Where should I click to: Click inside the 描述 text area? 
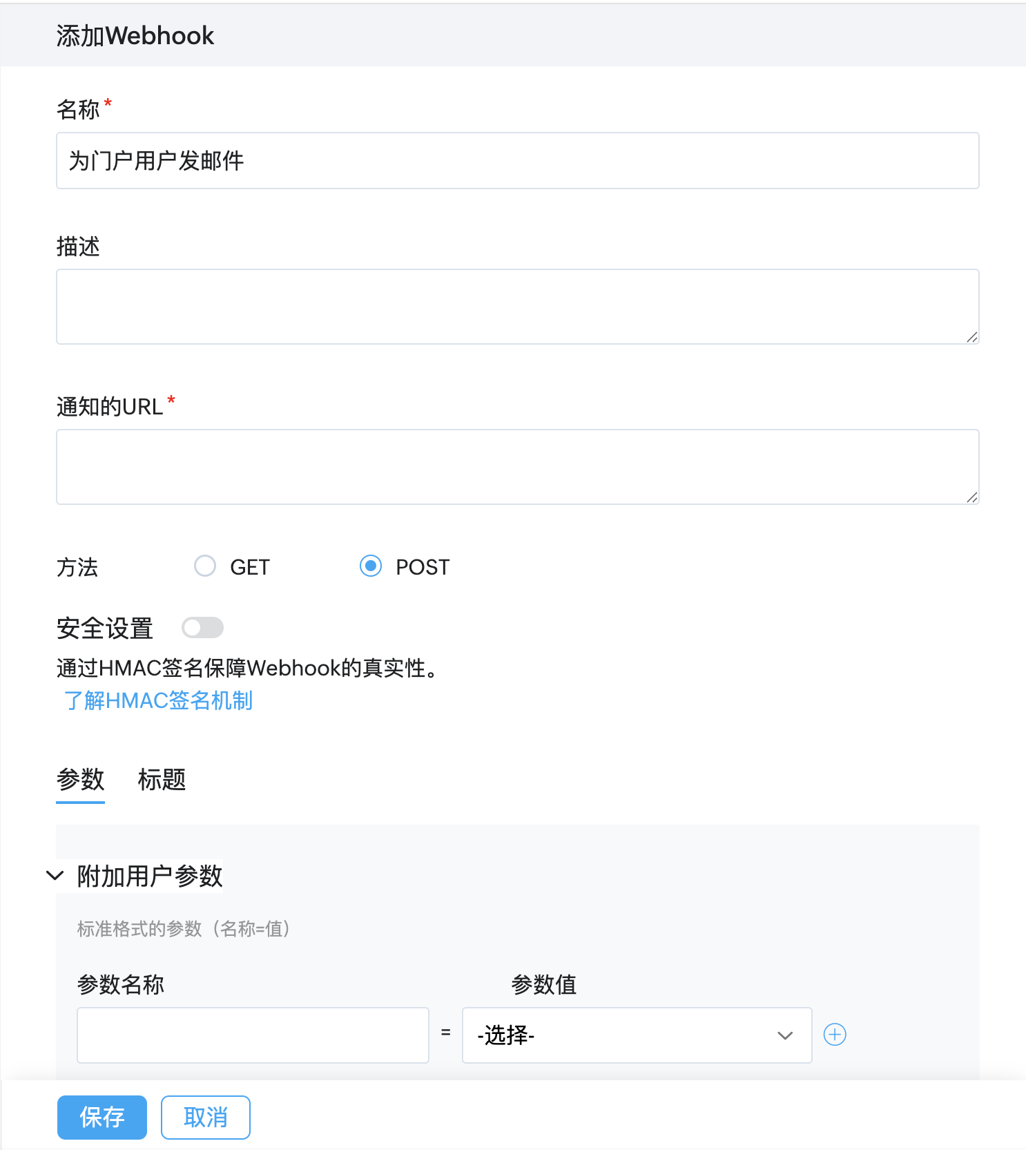pyautogui.click(x=517, y=307)
